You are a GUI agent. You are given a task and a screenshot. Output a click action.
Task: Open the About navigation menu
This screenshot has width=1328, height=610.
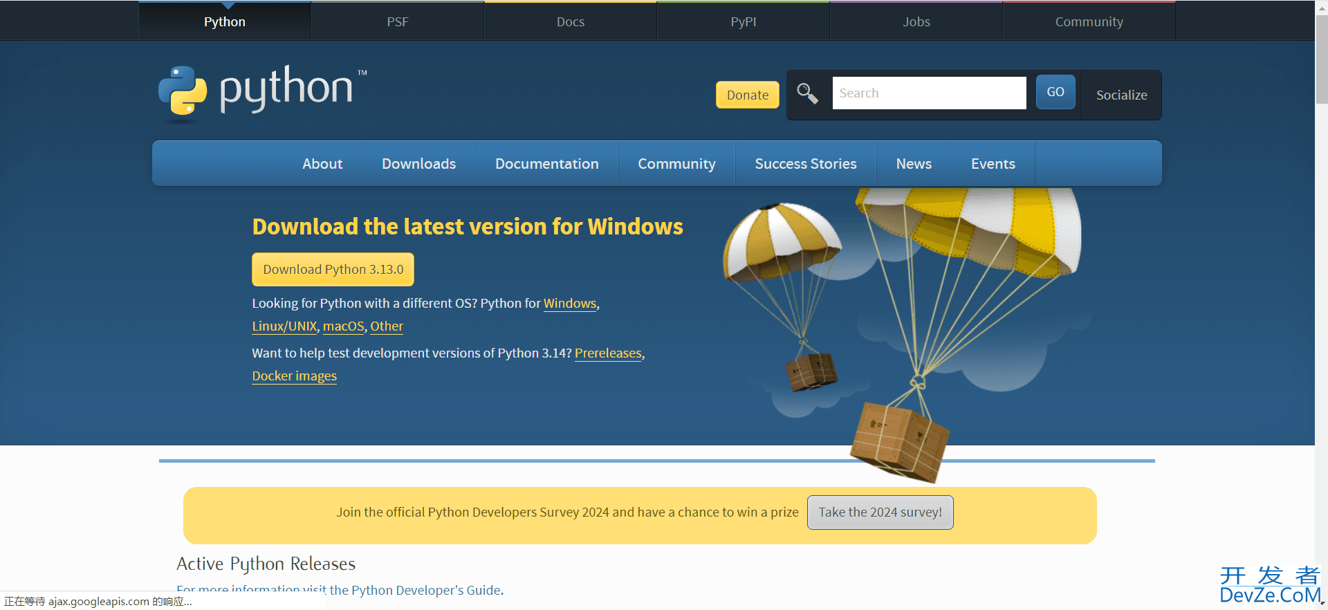[x=322, y=164]
